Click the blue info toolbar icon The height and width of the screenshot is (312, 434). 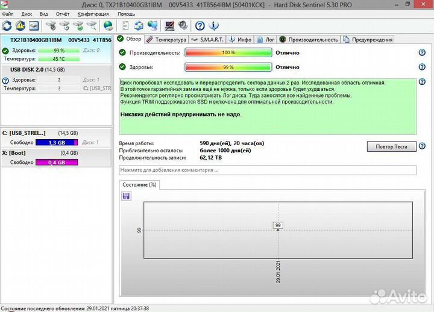213,26
